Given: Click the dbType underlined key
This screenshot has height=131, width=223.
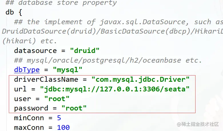Looking at the screenshot, I should click(27, 70).
